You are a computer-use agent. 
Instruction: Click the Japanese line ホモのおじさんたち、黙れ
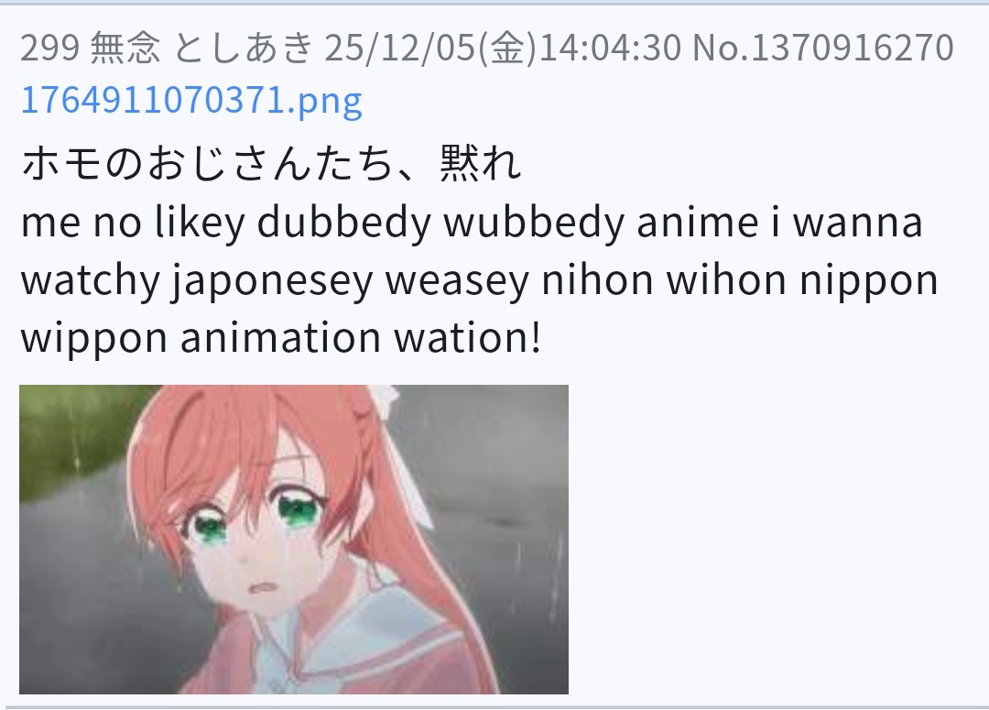tap(271, 163)
